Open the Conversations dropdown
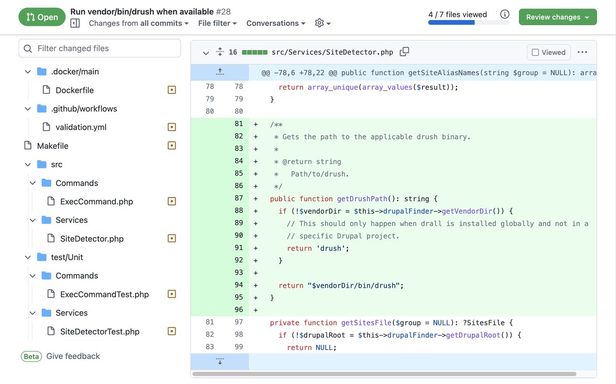This screenshot has height=384, width=616. click(276, 23)
